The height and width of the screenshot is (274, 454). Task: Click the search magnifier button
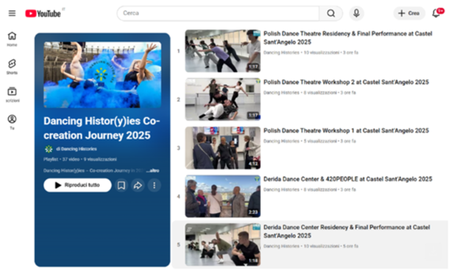pos(331,13)
